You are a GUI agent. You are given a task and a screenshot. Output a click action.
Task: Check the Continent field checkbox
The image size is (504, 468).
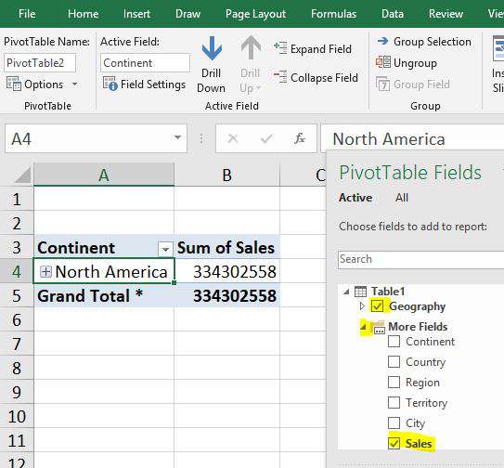pyautogui.click(x=394, y=342)
